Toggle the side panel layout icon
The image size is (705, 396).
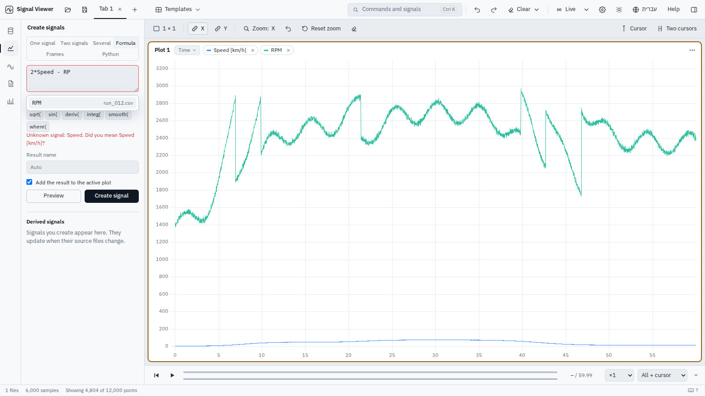pos(694,9)
